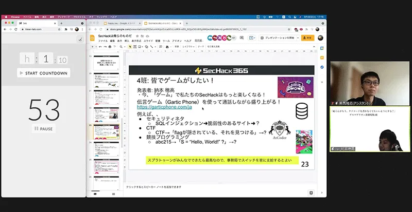This screenshot has width=412, height=212.
Task: Select slide 21 thumbnail in filmstrip
Action: point(106,98)
